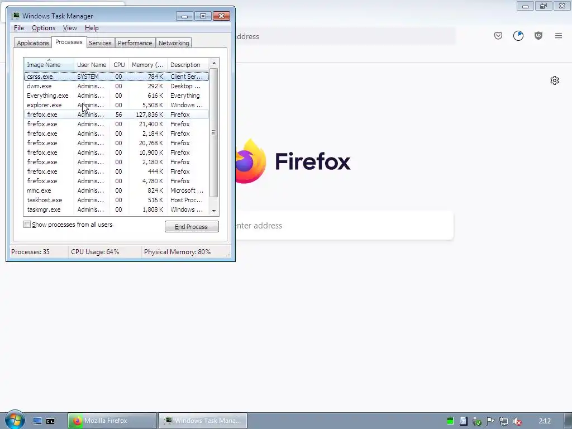Select the taskmgr.exe process row
572x429 pixels.
coord(116,209)
